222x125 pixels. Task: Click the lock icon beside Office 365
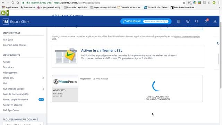43,78
